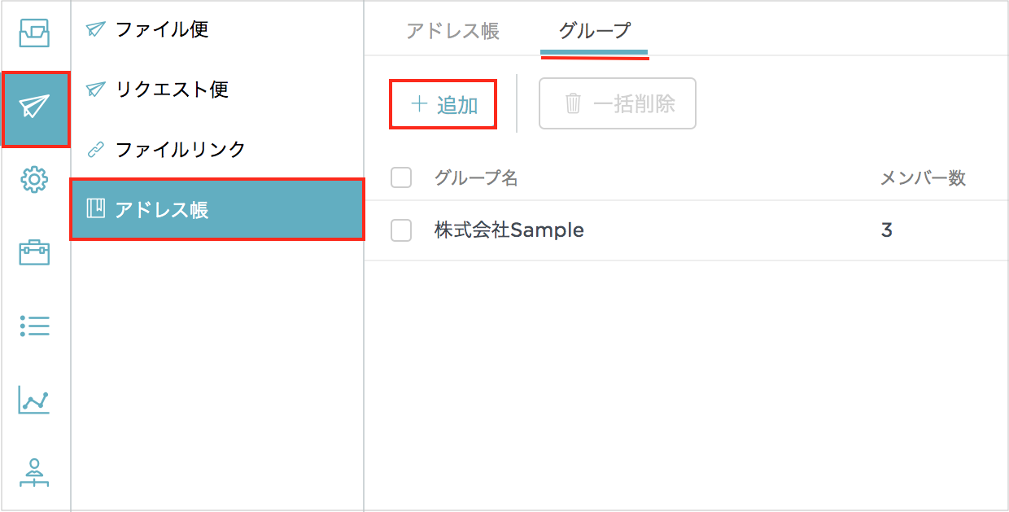Open settings via the gear icon
Image resolution: width=1009 pixels, height=512 pixels.
35,179
